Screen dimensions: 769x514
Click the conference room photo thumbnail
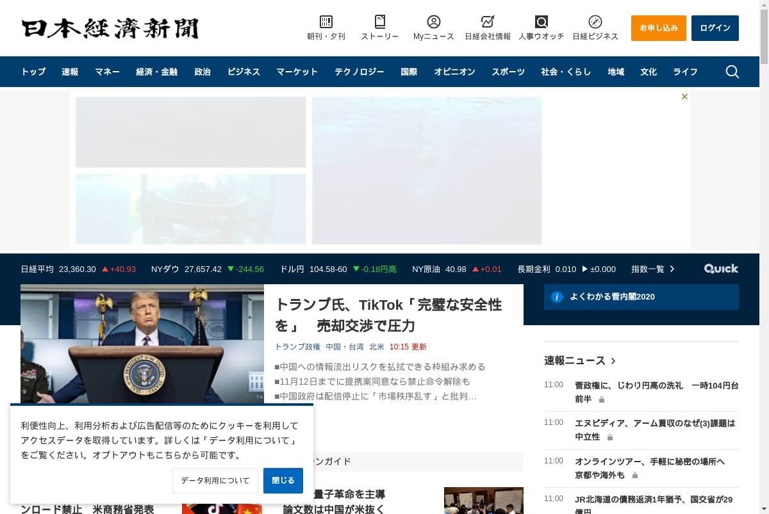[x=484, y=501]
